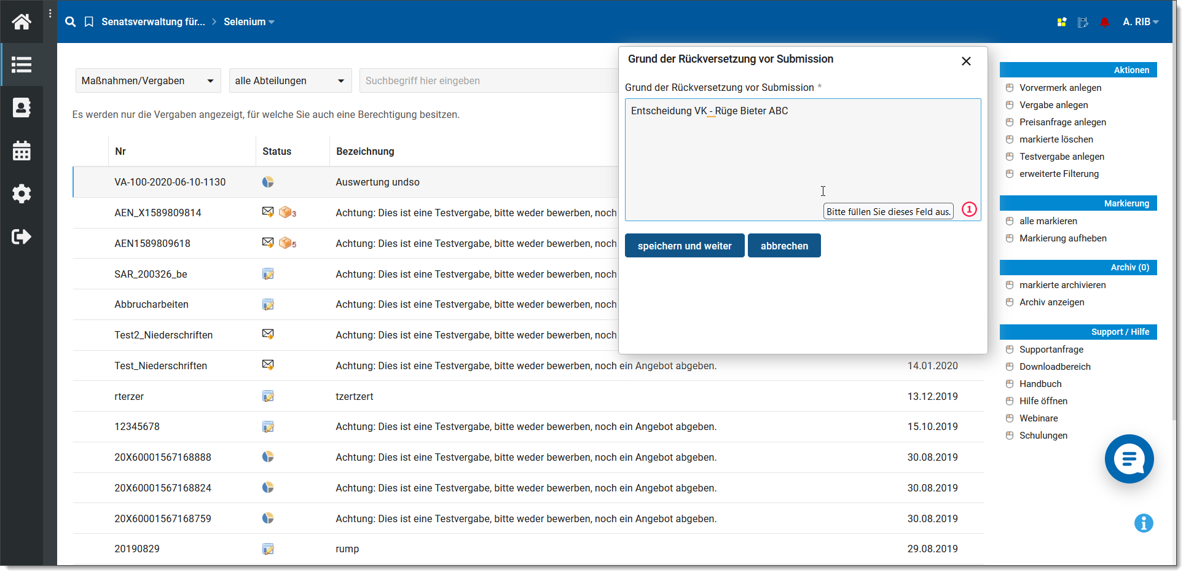Click Vorvermerk anlegen action

tap(1060, 88)
